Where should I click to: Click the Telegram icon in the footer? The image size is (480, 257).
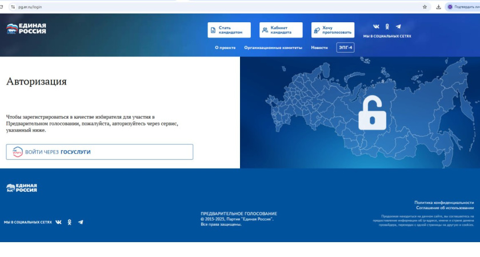click(81, 222)
